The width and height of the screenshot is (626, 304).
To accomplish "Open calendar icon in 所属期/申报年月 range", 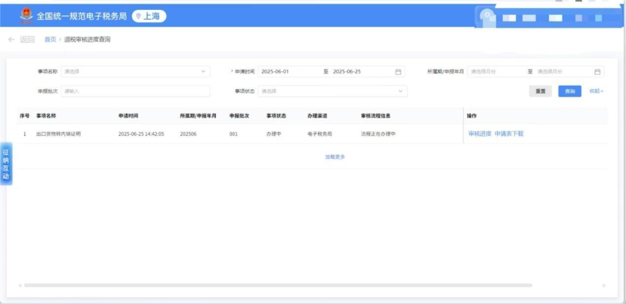I will point(597,72).
